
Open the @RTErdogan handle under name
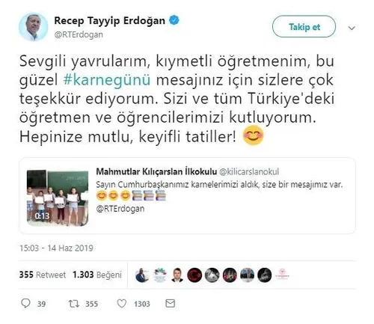pyautogui.click(x=79, y=34)
